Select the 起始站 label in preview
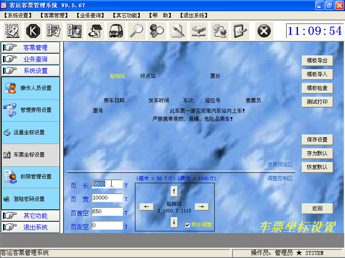 [x=117, y=76]
